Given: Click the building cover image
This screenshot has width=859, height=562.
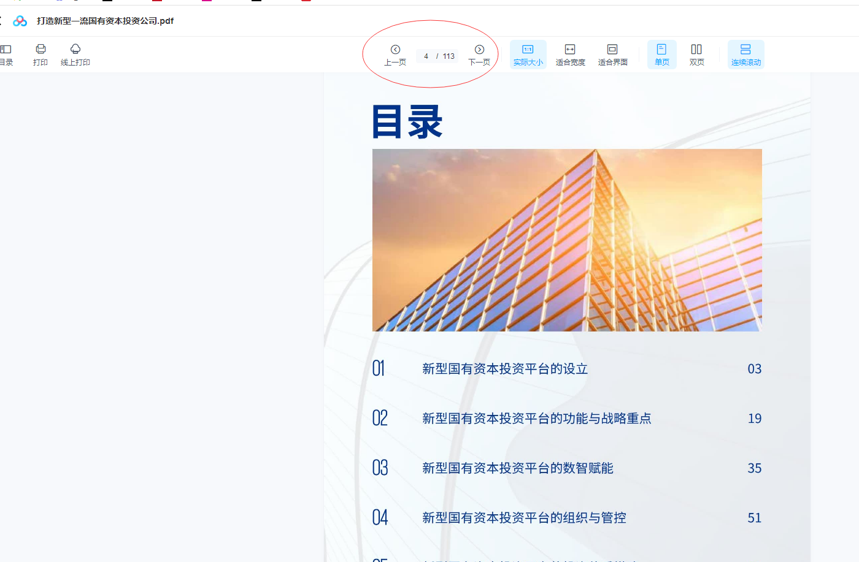Looking at the screenshot, I should click(567, 240).
